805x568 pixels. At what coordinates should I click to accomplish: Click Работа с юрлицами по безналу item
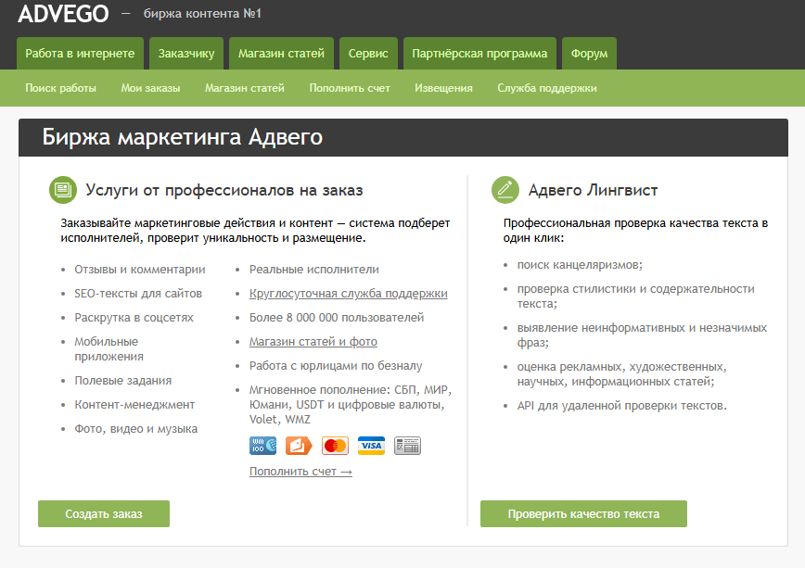coord(336,366)
